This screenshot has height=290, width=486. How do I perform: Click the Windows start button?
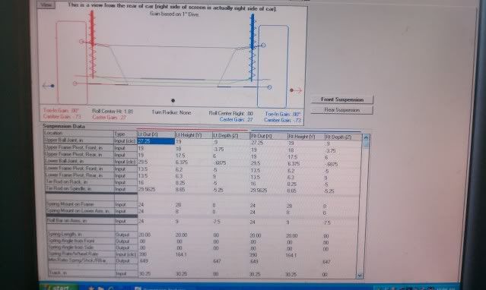pyautogui.click(x=58, y=287)
